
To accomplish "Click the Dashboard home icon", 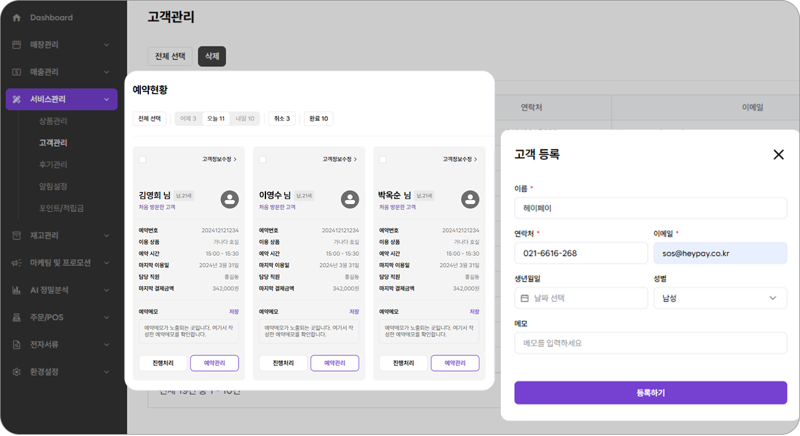I will click(x=17, y=18).
